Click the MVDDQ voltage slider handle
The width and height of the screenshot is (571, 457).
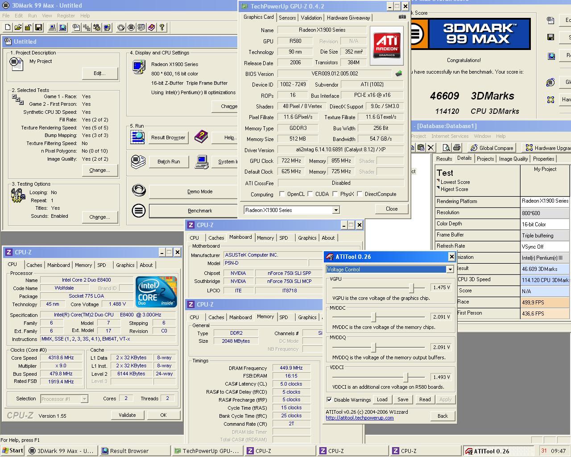click(x=374, y=347)
